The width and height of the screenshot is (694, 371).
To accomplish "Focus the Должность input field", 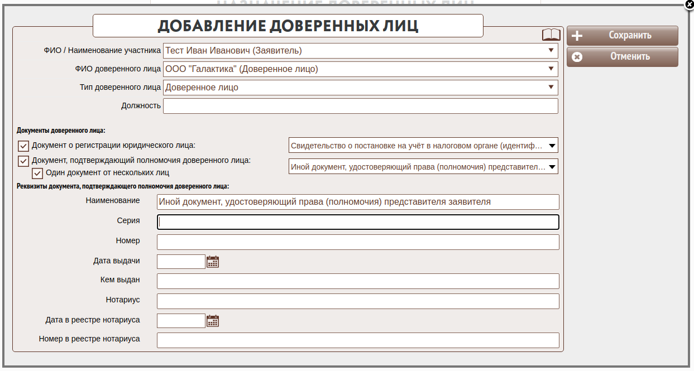I will 360,106.
